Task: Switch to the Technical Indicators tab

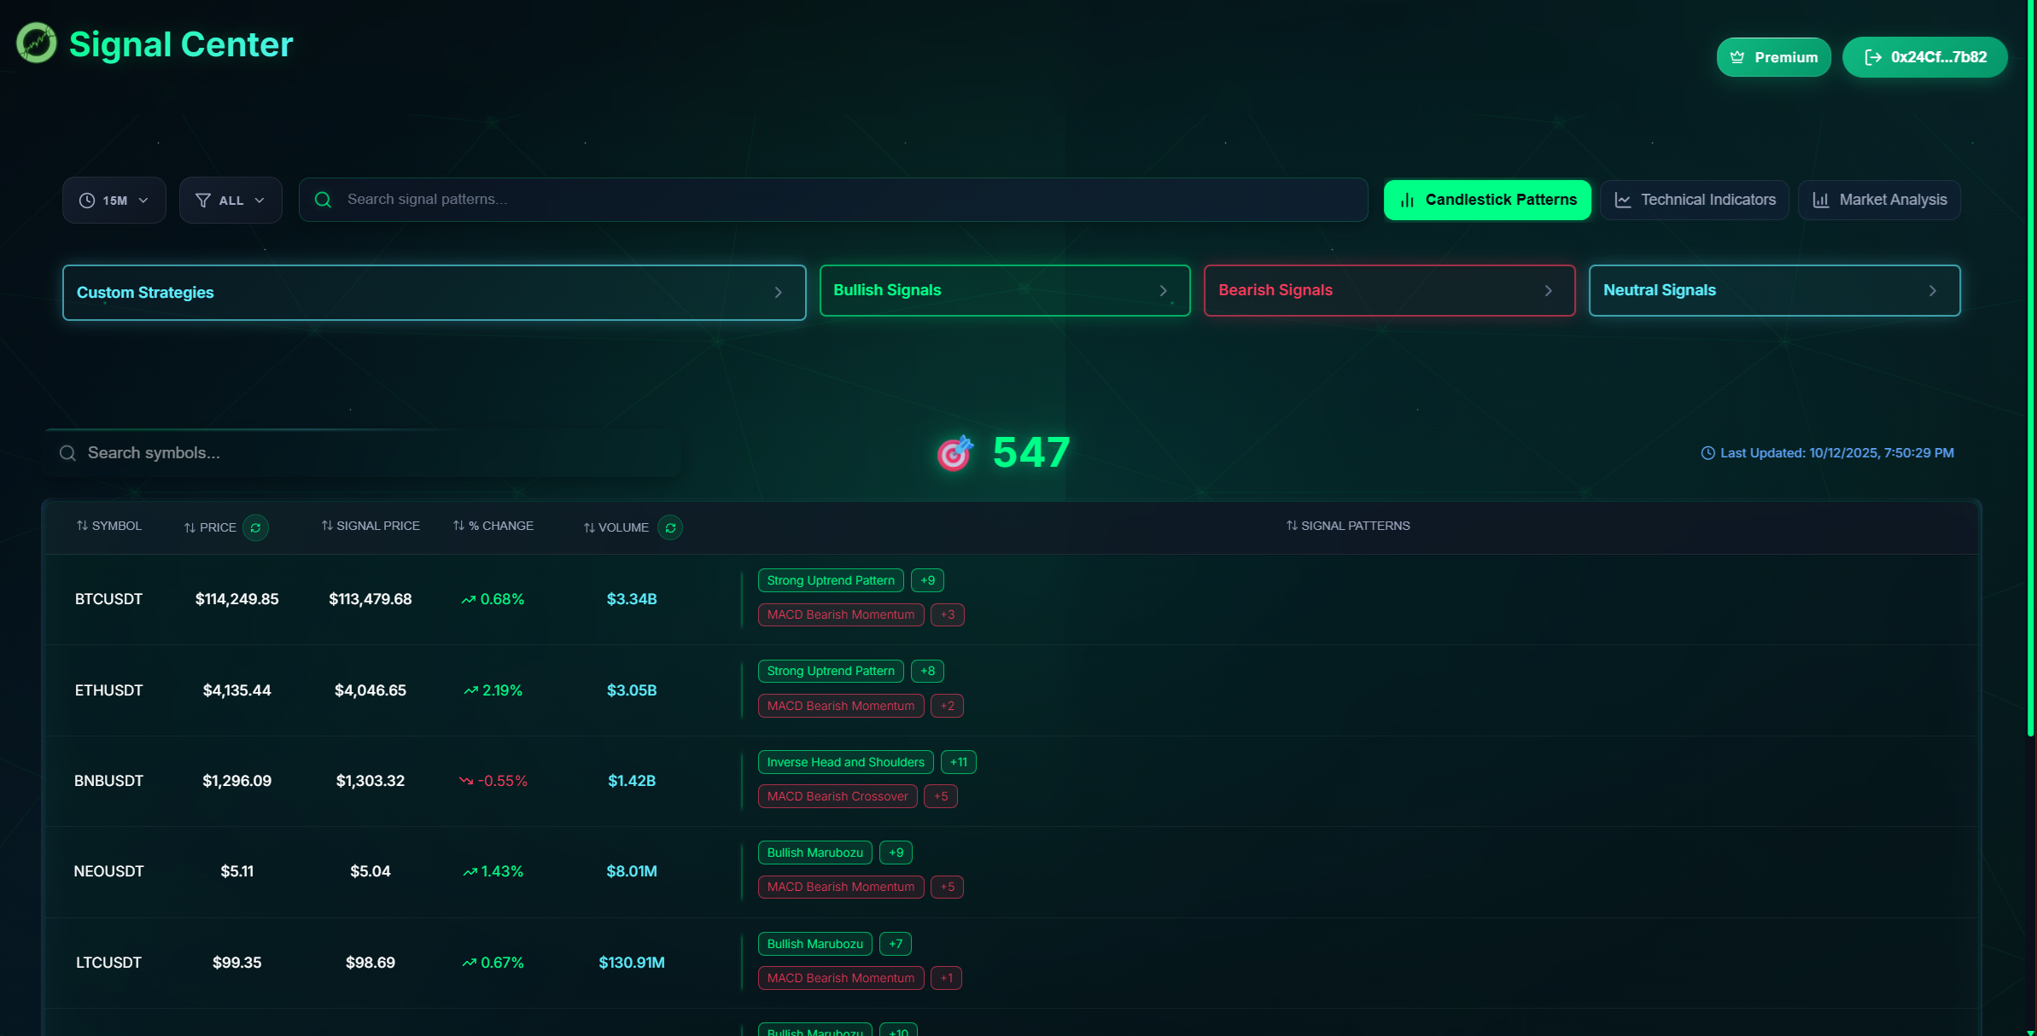Action: click(1694, 200)
